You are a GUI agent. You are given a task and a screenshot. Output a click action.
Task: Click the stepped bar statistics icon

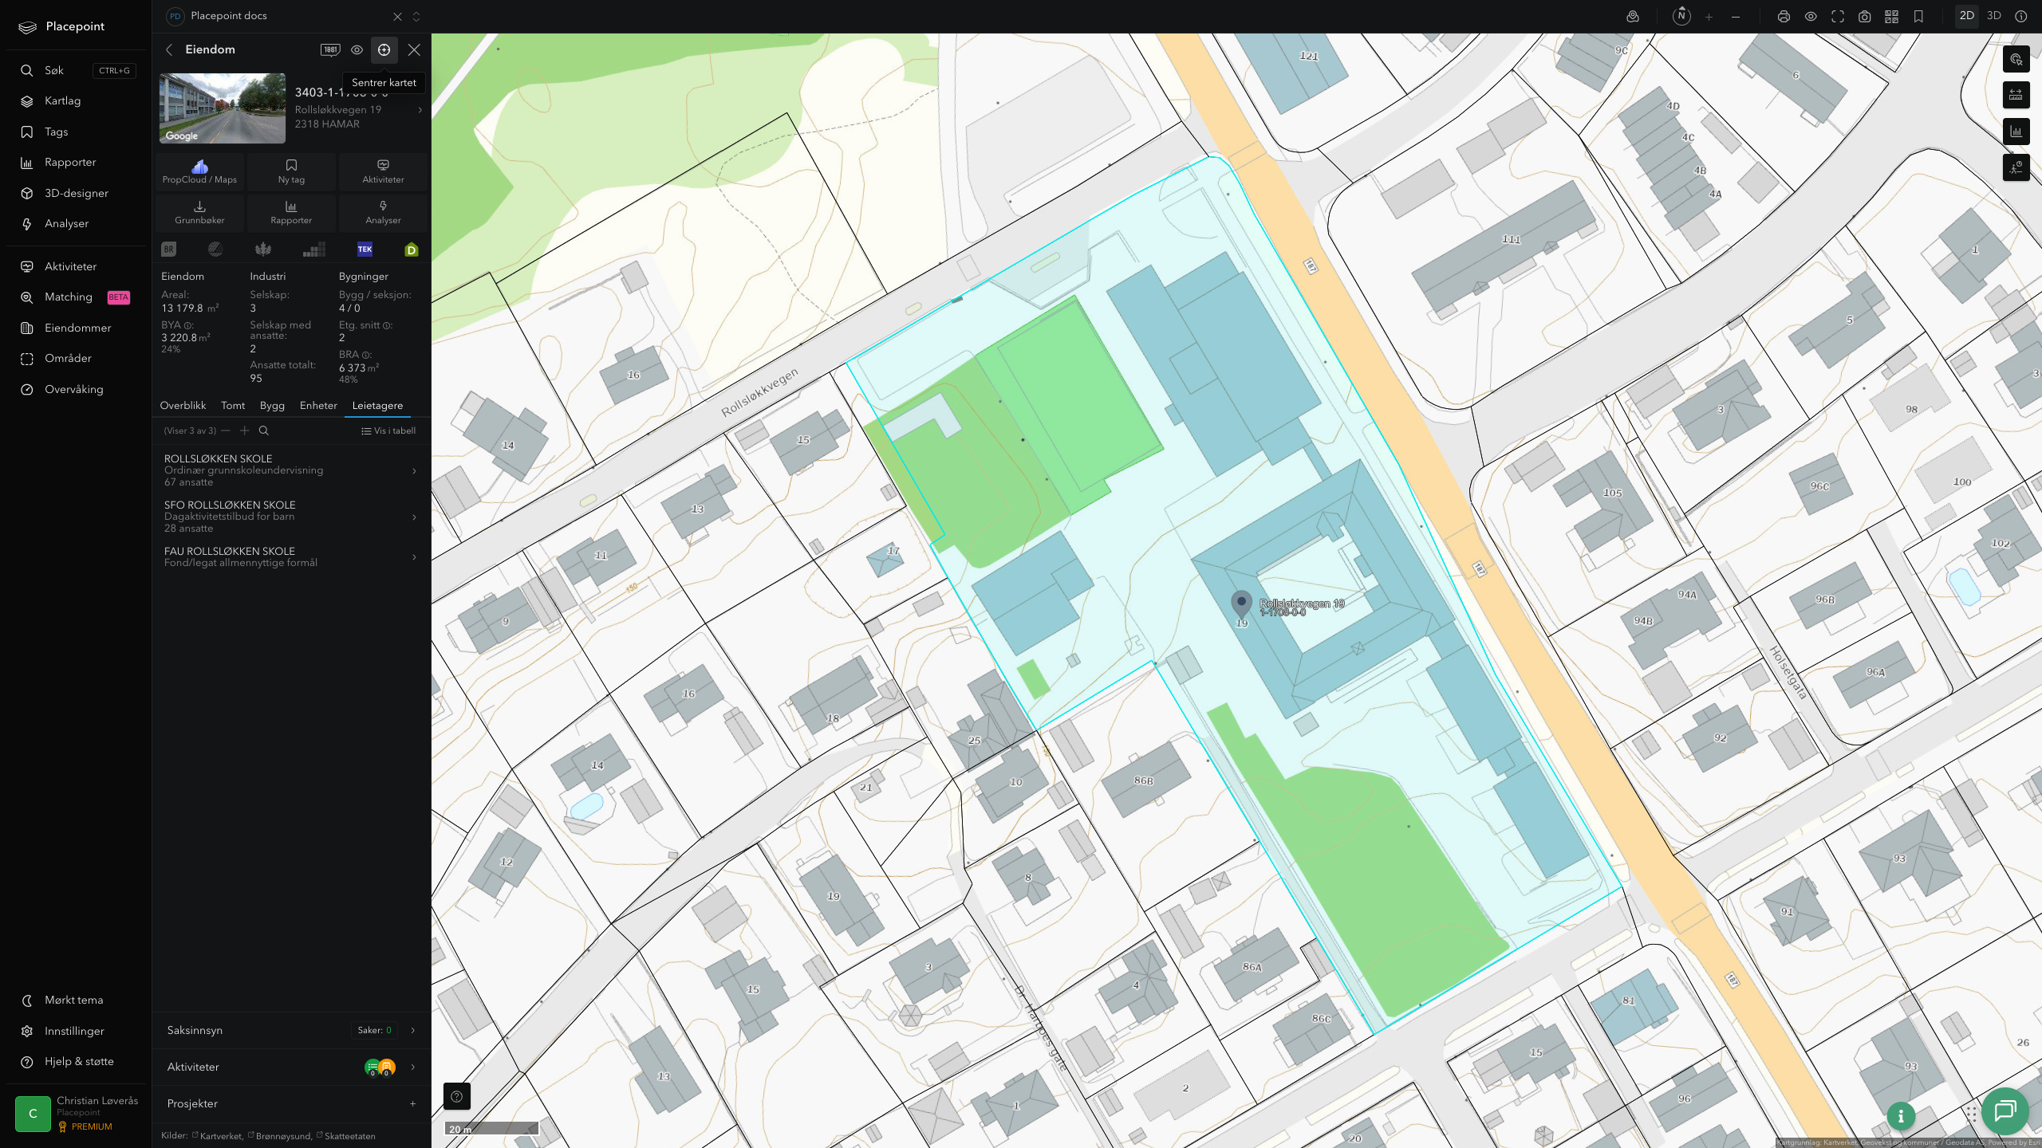tap(314, 250)
